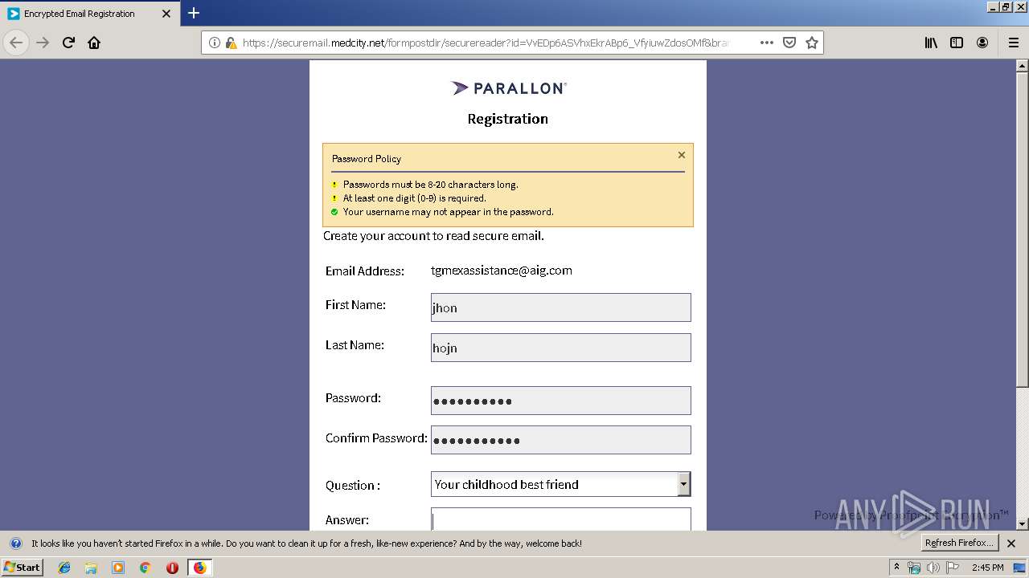The height and width of the screenshot is (578, 1029).
Task: Open Windows Explorer folder in taskbar
Action: pyautogui.click(x=91, y=568)
